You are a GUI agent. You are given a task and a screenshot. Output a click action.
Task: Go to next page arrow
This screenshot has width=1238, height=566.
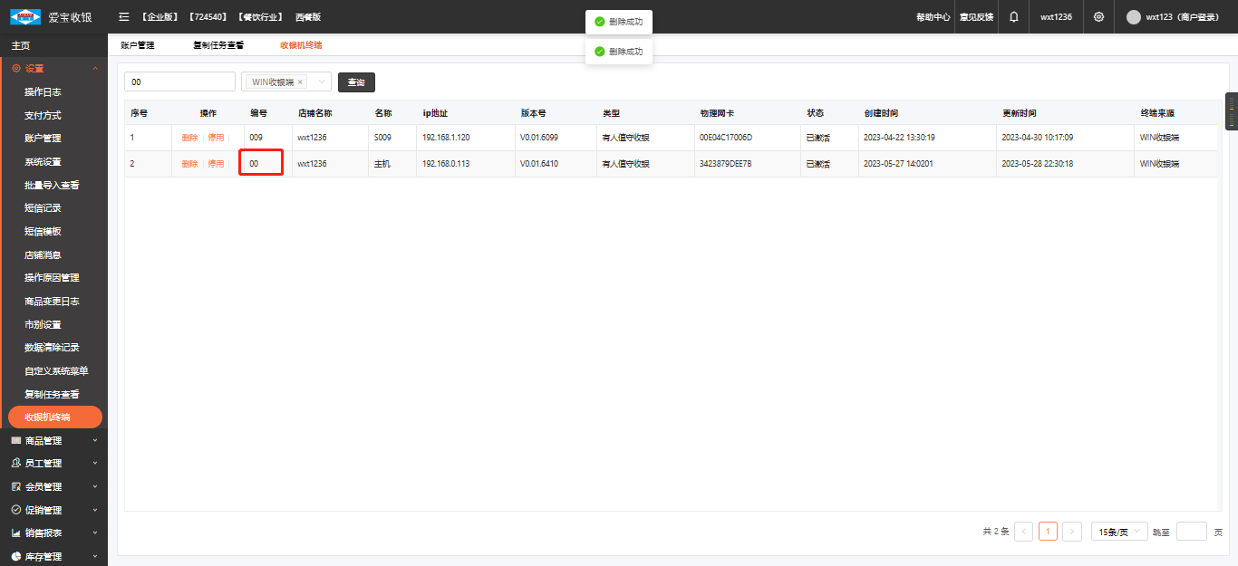click(x=1072, y=532)
